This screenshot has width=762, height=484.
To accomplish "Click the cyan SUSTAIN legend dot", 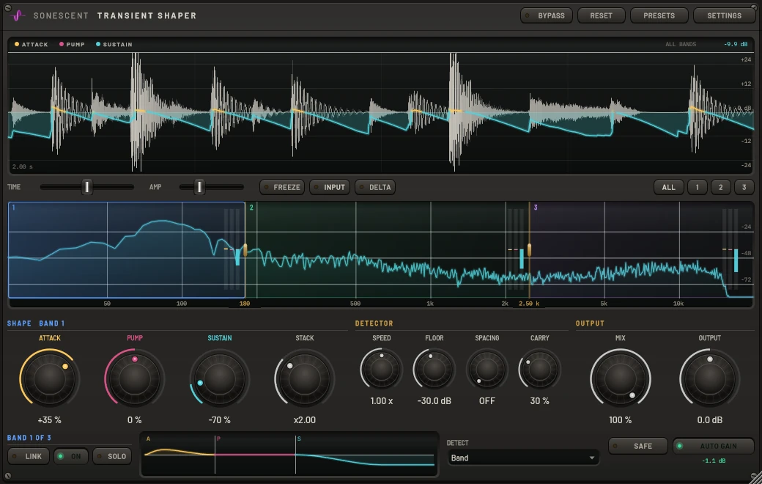I will 97,44.
